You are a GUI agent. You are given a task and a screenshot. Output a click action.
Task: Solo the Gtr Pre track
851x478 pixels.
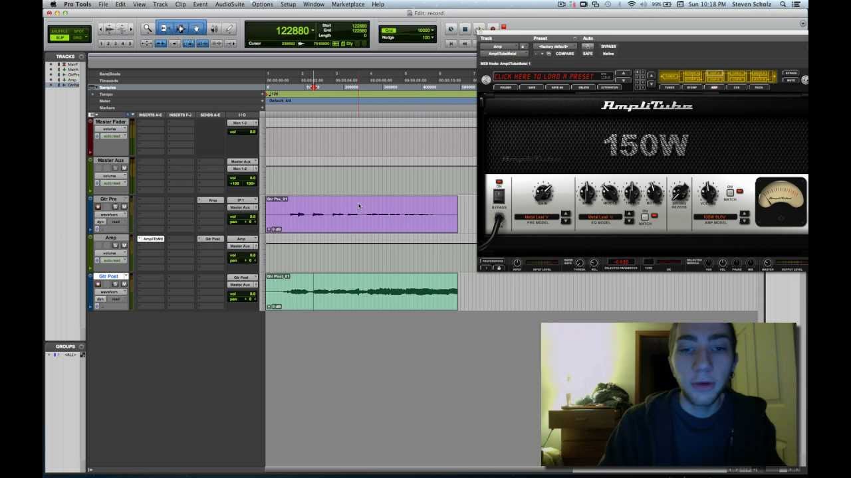click(116, 207)
